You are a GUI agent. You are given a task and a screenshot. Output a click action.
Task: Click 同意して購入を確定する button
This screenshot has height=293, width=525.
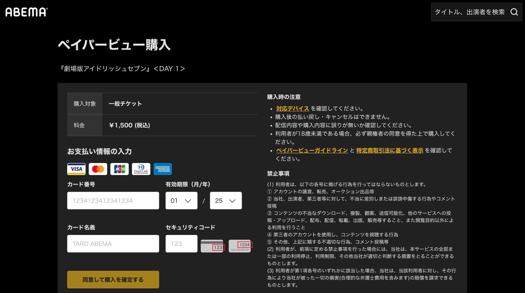(x=113, y=279)
